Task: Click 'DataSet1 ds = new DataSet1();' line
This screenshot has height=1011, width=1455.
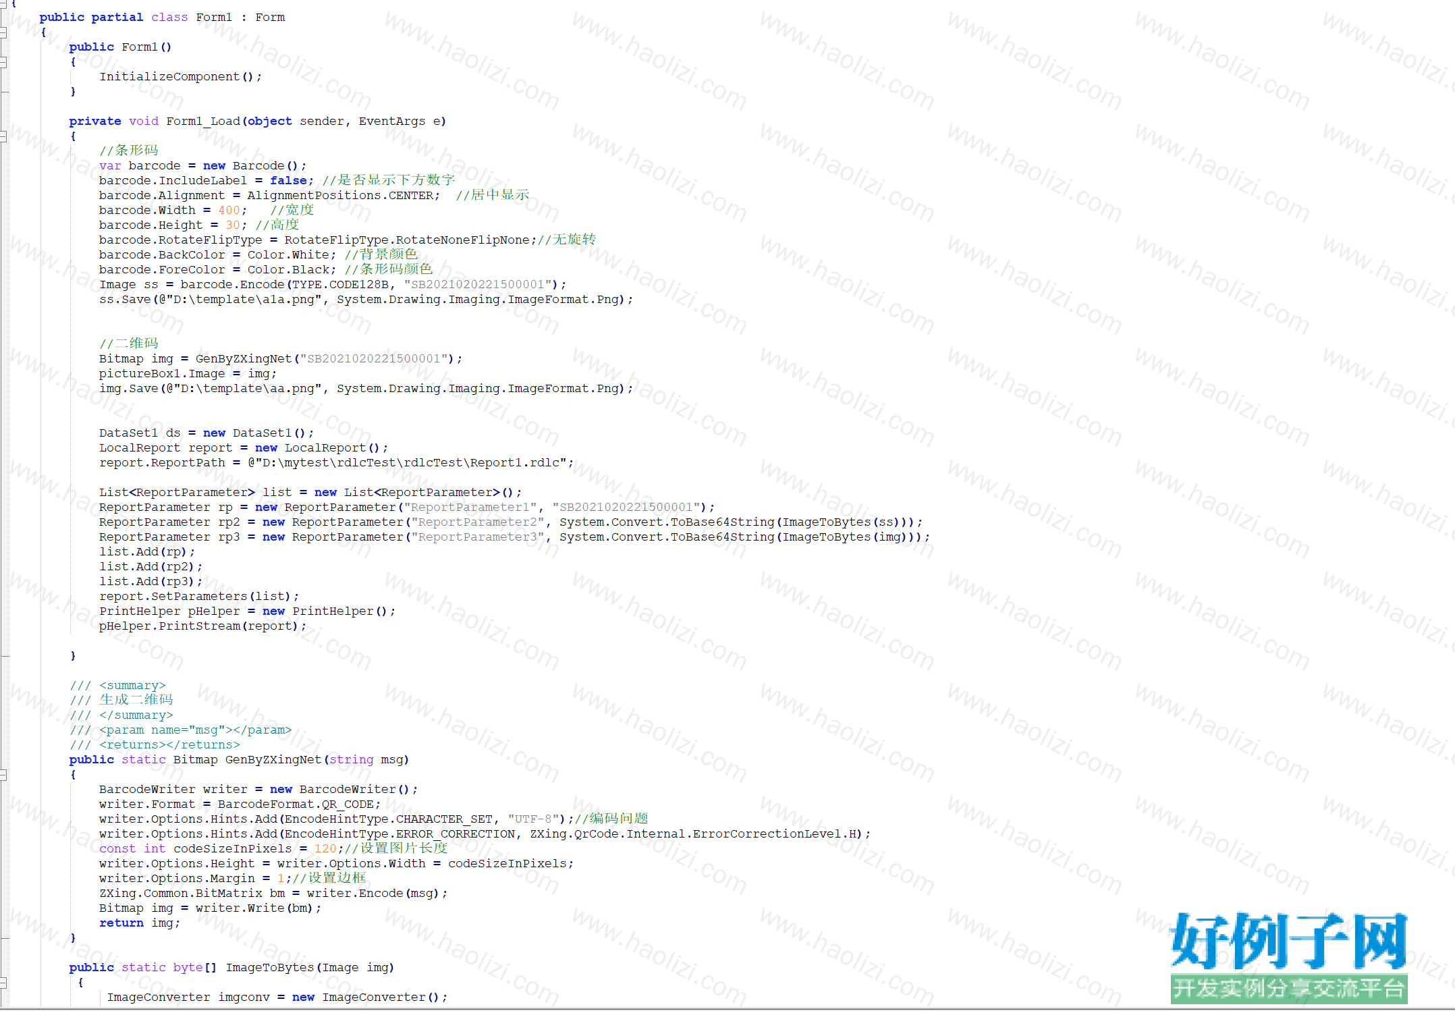Action: pyautogui.click(x=207, y=433)
